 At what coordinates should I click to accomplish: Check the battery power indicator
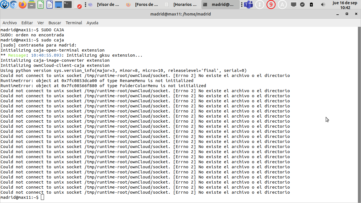pos(311,5)
